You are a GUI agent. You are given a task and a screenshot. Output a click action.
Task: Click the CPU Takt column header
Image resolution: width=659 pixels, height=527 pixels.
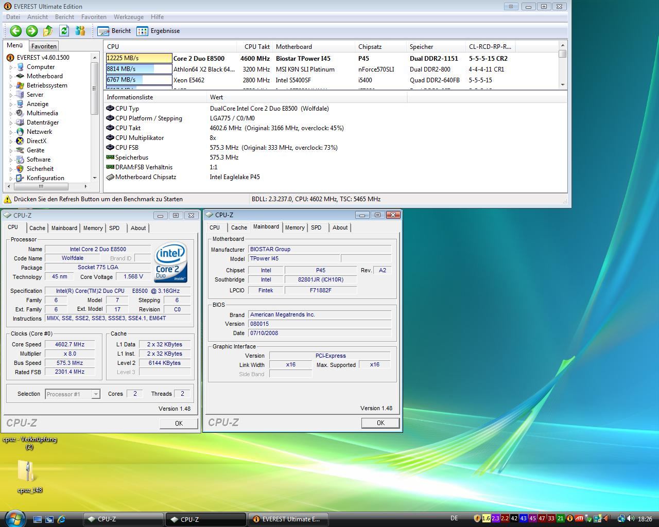pyautogui.click(x=255, y=46)
